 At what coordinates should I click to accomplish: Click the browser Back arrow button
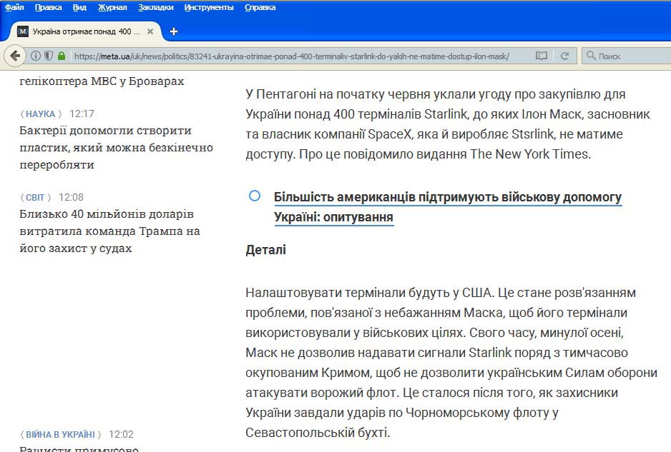(x=15, y=56)
